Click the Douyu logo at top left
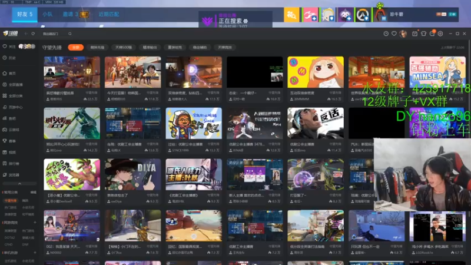The image size is (471, 265). (x=10, y=34)
